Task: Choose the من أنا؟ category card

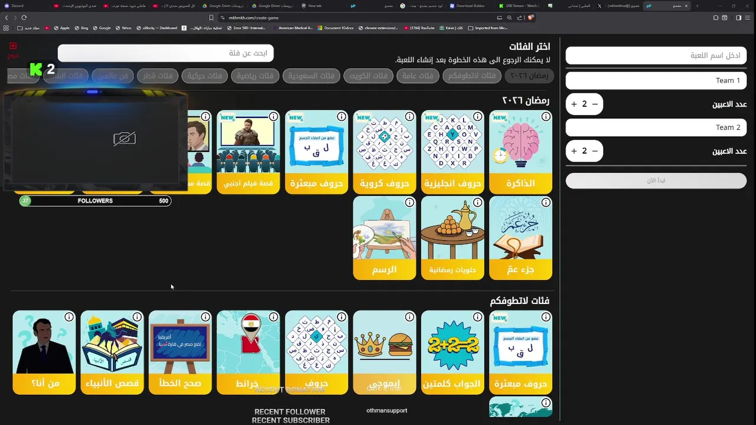Action: [44, 352]
